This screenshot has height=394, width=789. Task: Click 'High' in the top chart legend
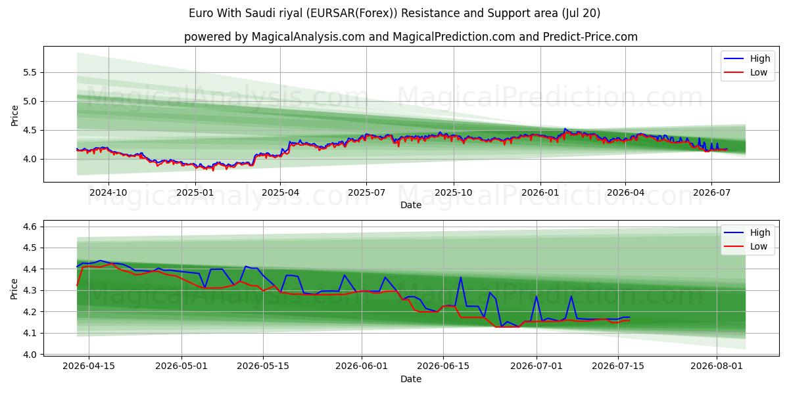pos(760,58)
